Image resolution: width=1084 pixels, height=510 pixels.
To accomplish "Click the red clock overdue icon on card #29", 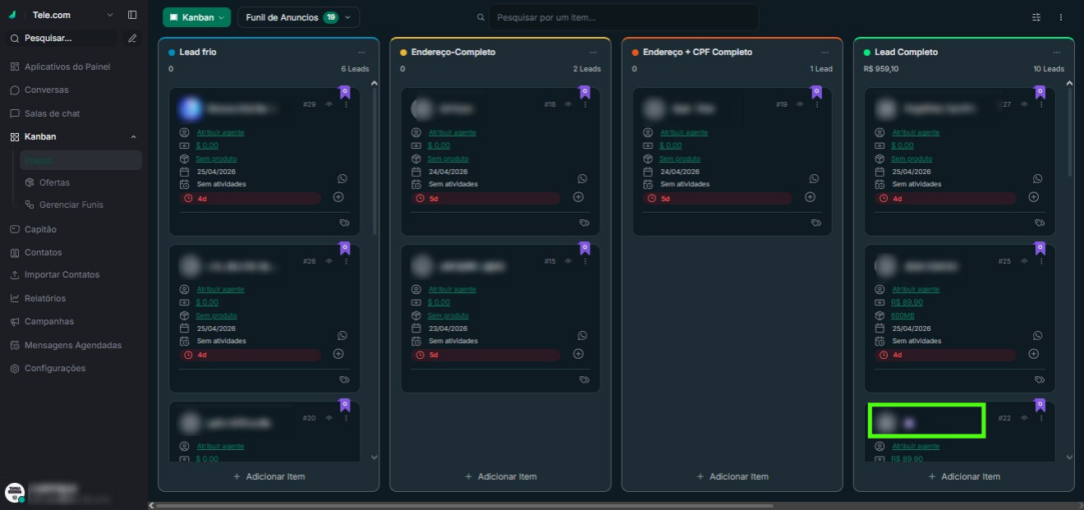I will point(188,198).
